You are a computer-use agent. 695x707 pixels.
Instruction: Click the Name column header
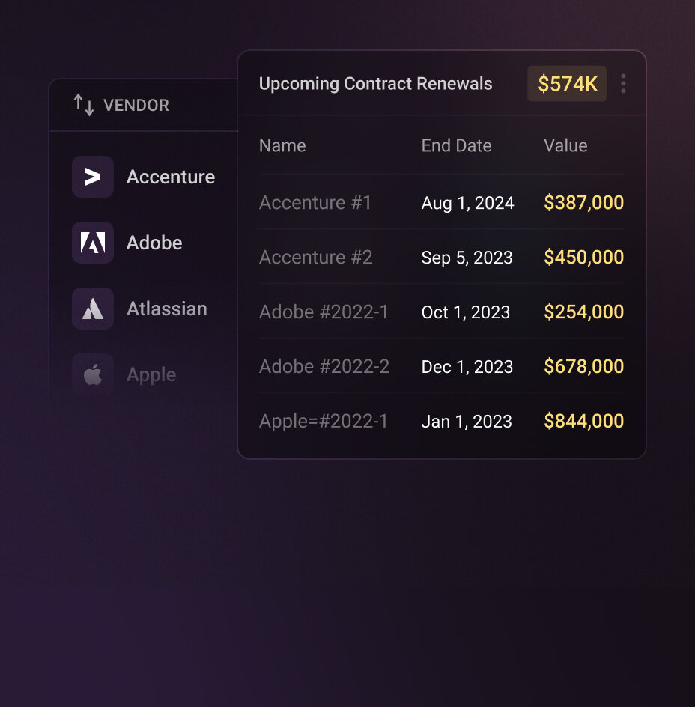[282, 145]
